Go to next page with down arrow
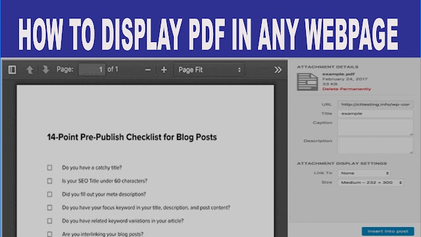 pos(45,70)
